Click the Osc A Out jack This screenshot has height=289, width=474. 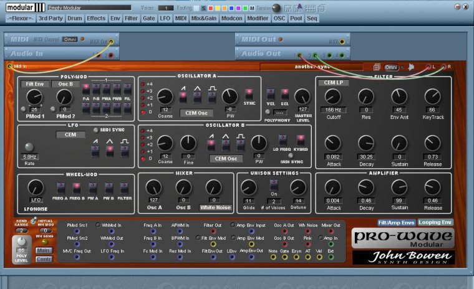[284, 231]
